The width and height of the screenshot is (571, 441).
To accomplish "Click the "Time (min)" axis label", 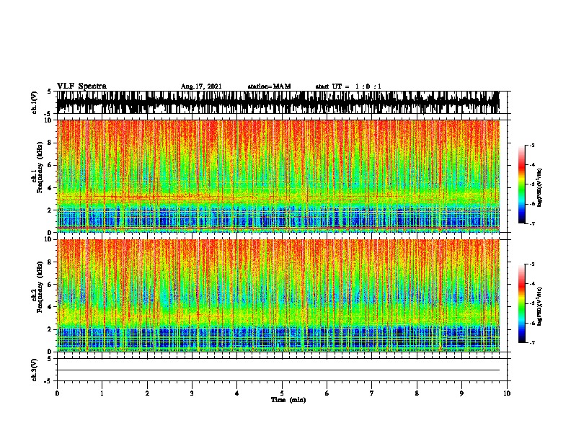I will (288, 400).
